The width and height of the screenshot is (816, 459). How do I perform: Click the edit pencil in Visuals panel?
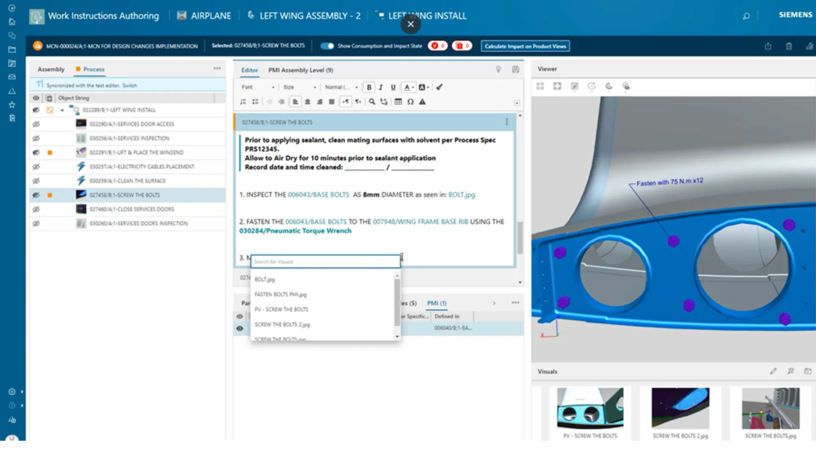tap(773, 371)
